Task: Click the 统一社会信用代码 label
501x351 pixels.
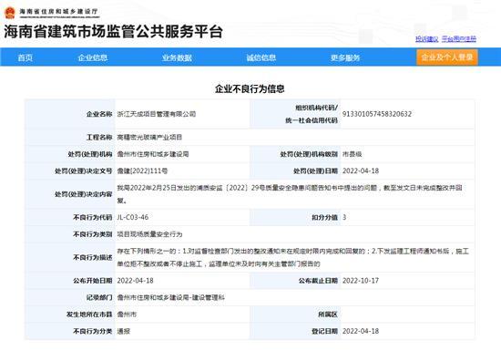Action: tap(312, 120)
